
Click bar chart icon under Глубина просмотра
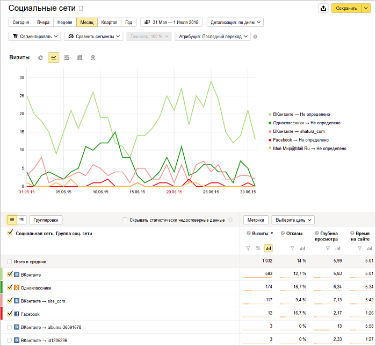click(x=338, y=248)
